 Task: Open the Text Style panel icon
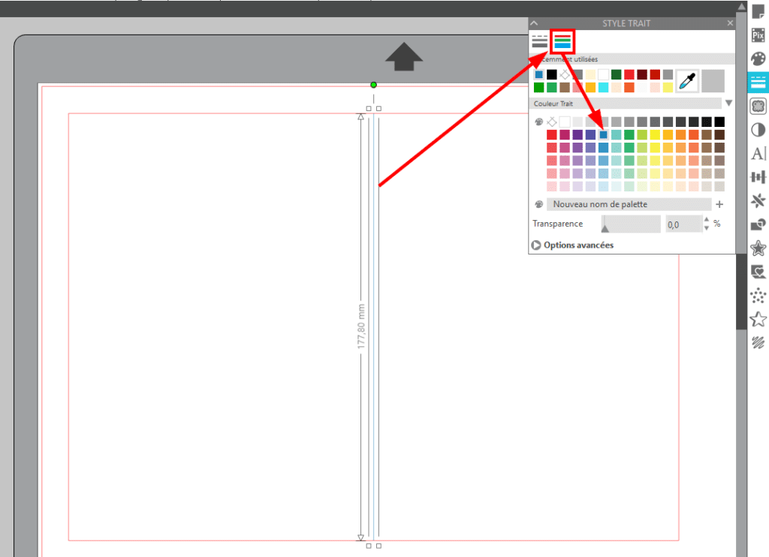[758, 154]
